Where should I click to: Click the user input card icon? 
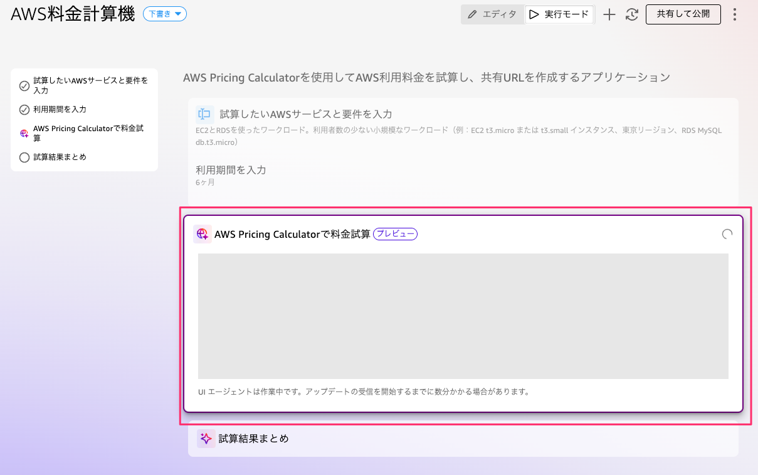[204, 114]
